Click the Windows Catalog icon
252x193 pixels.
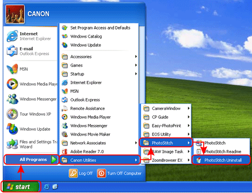click(x=64, y=36)
